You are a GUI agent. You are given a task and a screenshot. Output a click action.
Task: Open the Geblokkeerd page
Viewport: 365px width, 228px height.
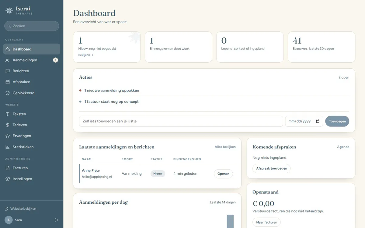coord(32,93)
